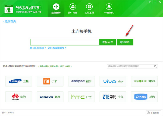This screenshot has height=116, width=163.
Task: Open the 下载管理 download manager
Action: pos(153,112)
